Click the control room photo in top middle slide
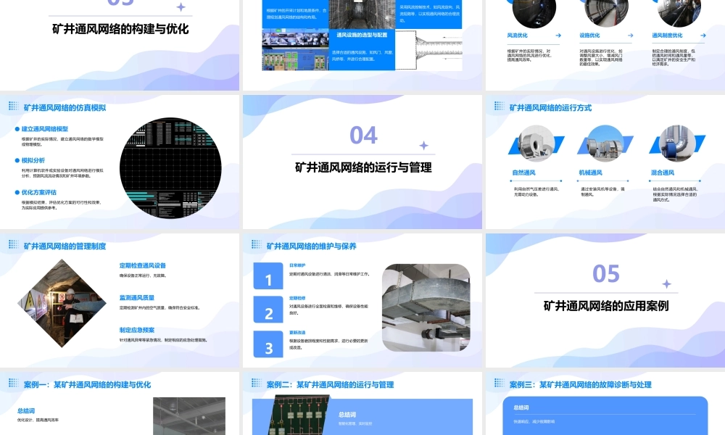725x435 pixels. pyautogui.click(x=296, y=49)
